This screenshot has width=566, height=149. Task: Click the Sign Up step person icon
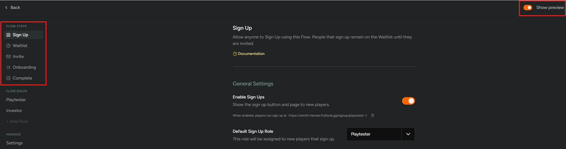(8, 35)
